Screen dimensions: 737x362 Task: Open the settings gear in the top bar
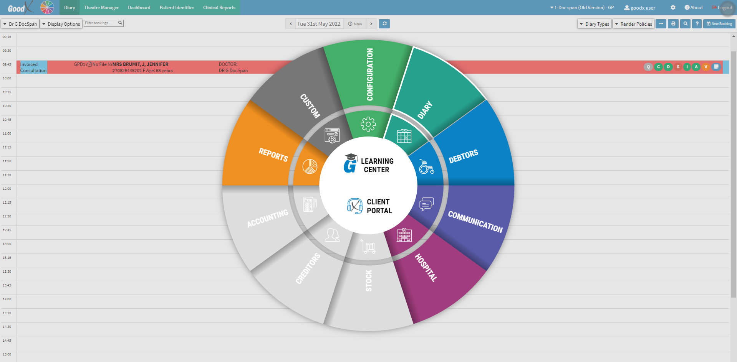pos(673,7)
